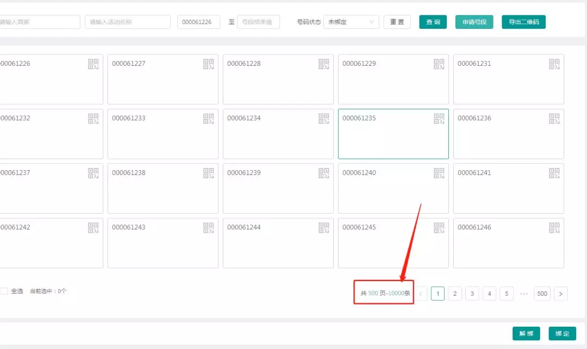Screen dimensions: 587x349
Task: Focus the 请输入活动名称 input field
Action: [128, 22]
